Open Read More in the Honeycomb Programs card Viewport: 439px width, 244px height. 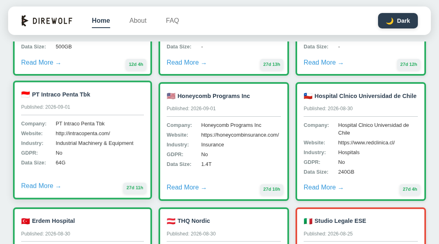(x=187, y=187)
